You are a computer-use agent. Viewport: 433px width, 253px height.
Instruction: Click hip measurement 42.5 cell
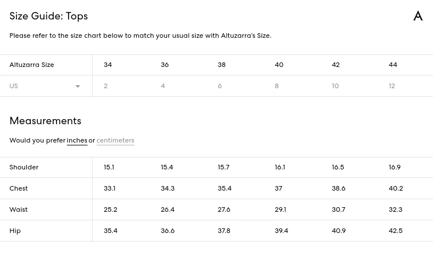pos(395,231)
